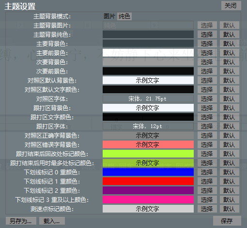This screenshot has width=247, height=228.
Task: Reset 测速点标记颜色 with 默认
Action: coord(230,209)
